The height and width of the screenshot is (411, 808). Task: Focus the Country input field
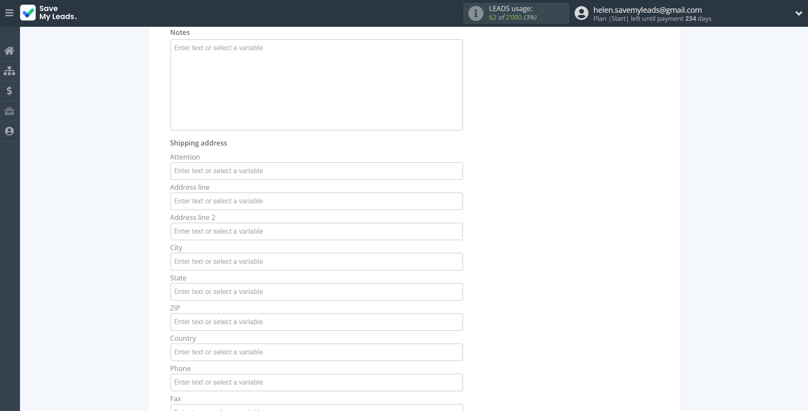pyautogui.click(x=316, y=352)
